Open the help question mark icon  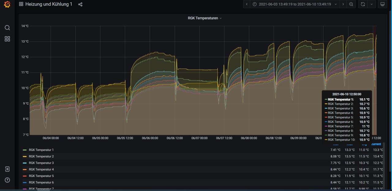[x=7, y=180]
